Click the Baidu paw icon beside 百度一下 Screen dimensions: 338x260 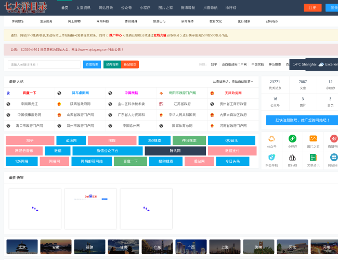pyautogui.click(x=8, y=93)
